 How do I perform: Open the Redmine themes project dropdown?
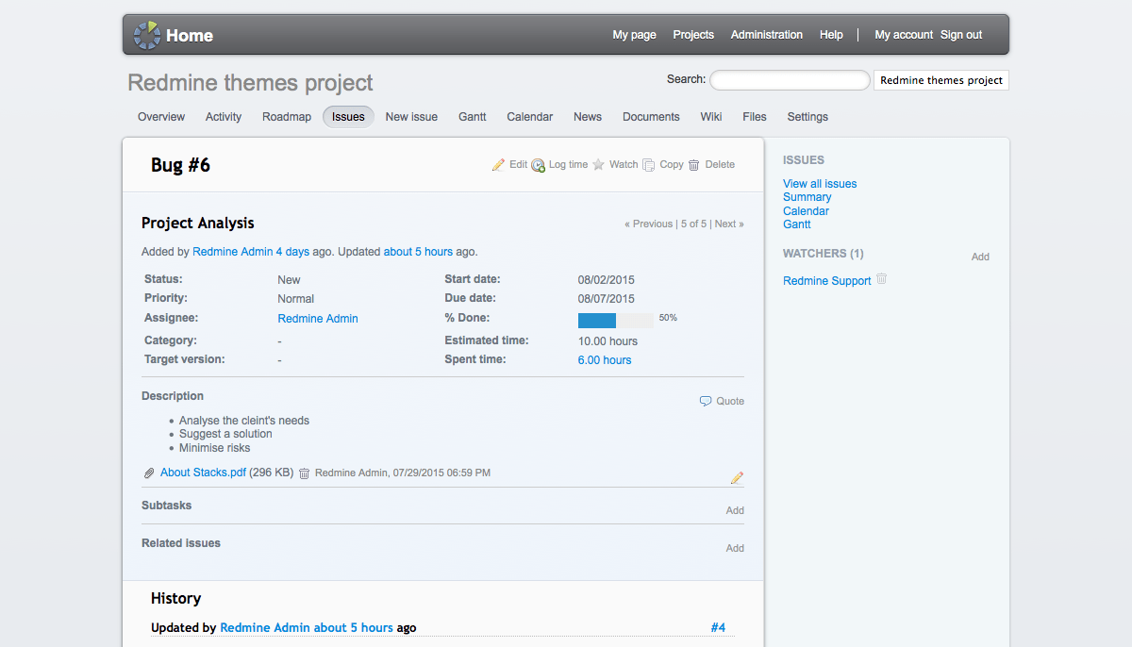click(x=941, y=80)
